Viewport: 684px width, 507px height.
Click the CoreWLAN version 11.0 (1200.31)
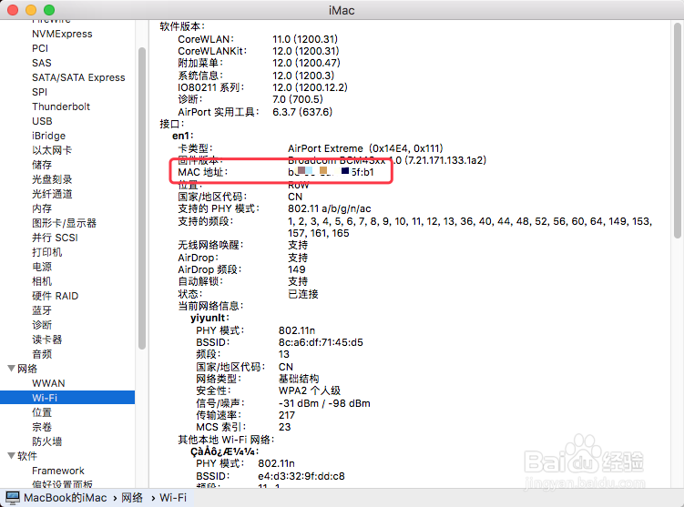pos(305,39)
